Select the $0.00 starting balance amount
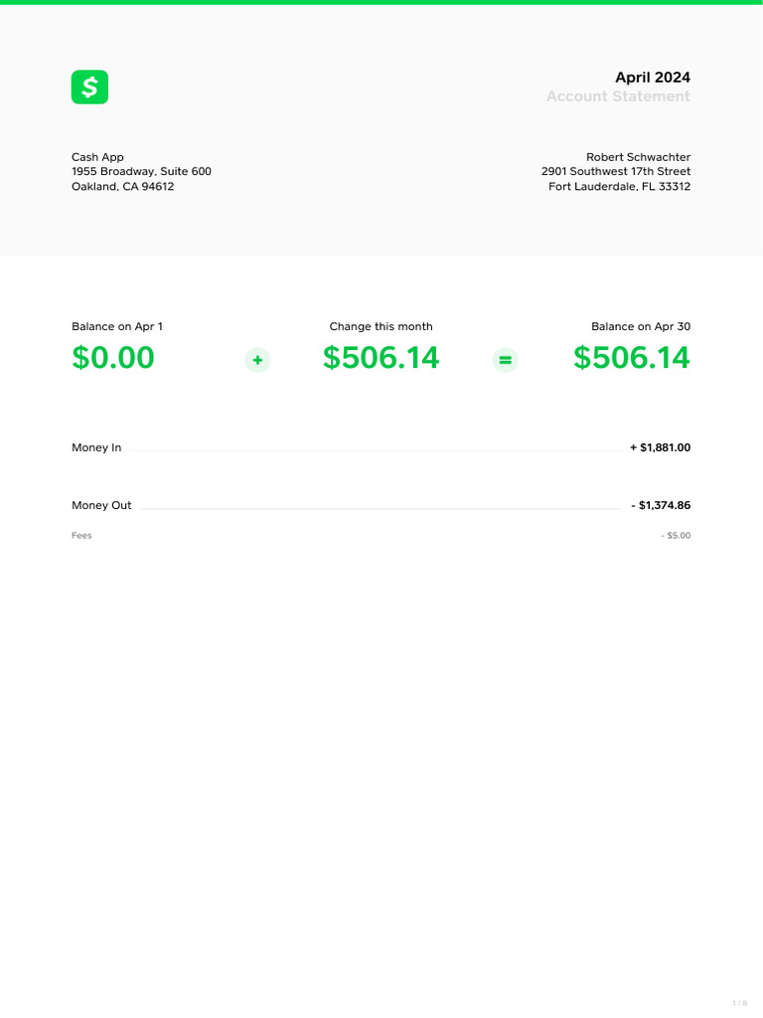This screenshot has height=1018, width=763. click(x=113, y=358)
